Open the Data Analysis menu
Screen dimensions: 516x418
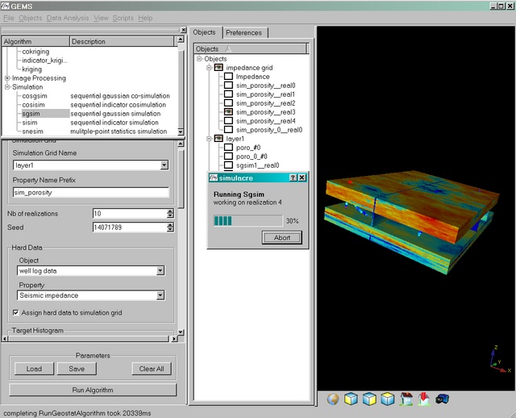click(x=67, y=18)
